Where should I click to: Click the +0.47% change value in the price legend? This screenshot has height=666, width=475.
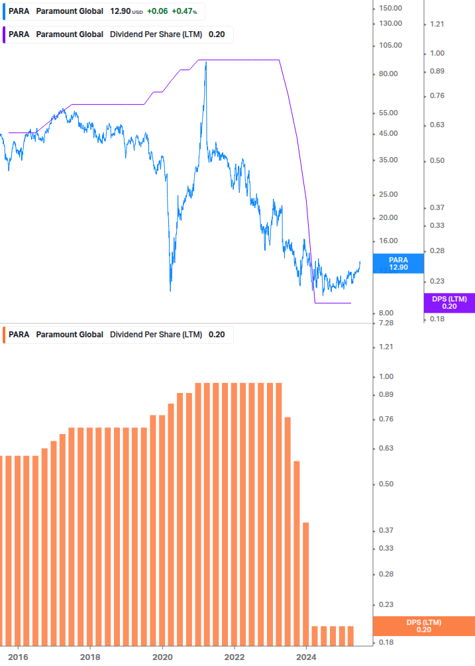(x=184, y=11)
